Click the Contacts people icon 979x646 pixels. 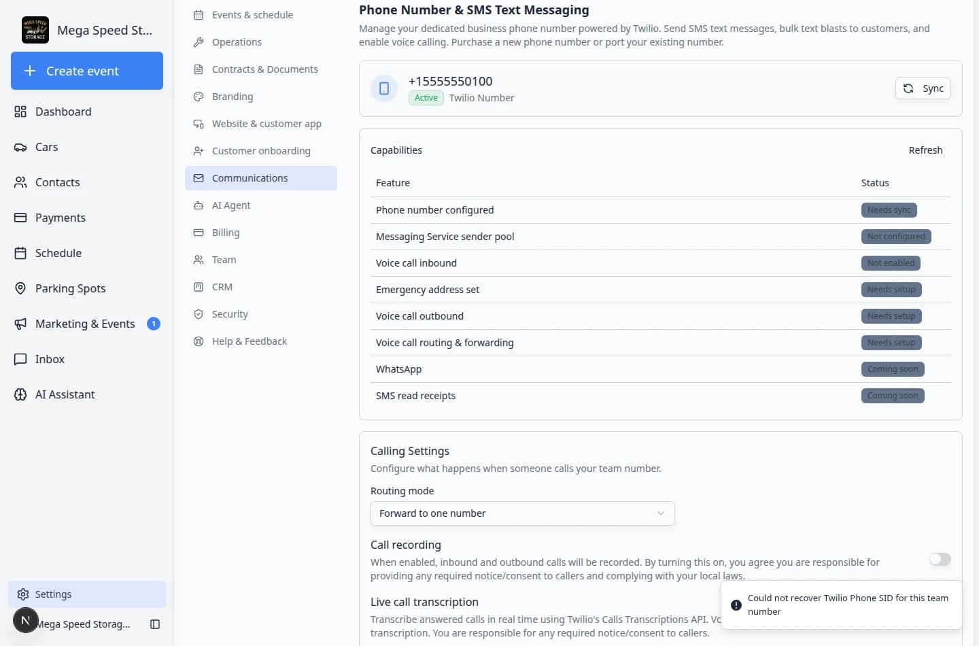point(20,182)
